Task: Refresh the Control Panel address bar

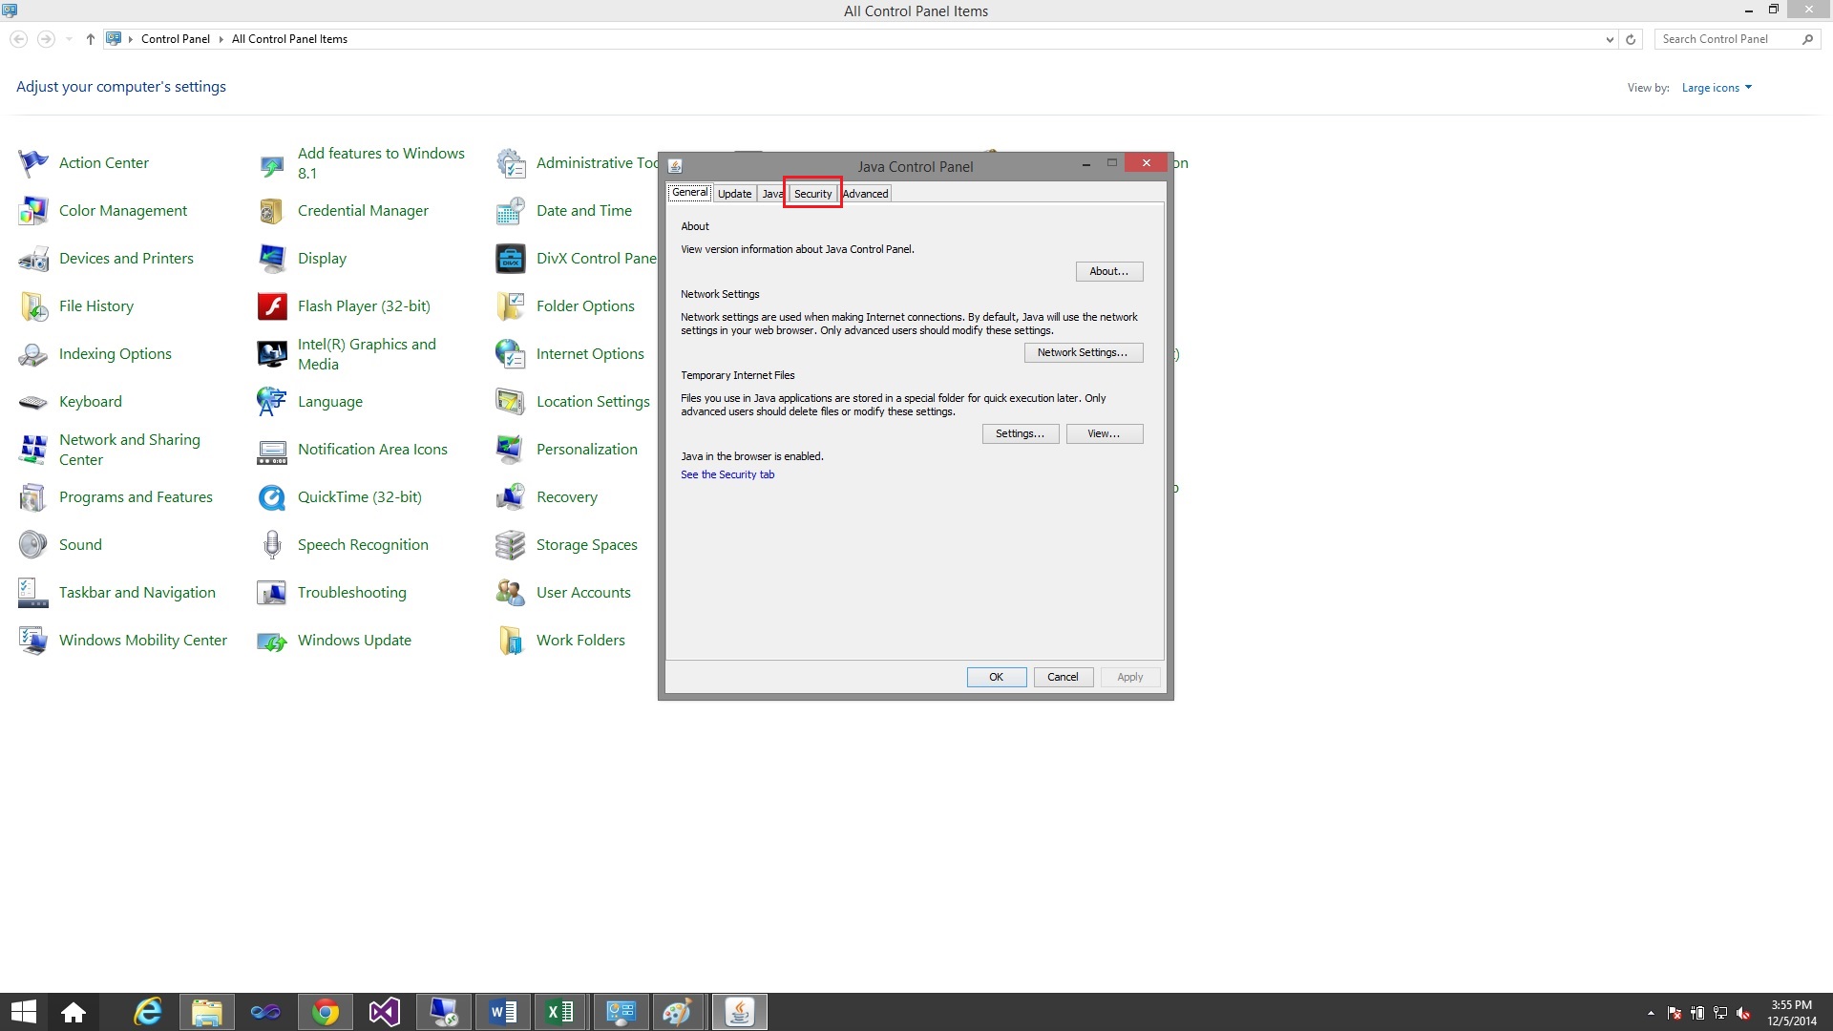Action: pyautogui.click(x=1632, y=40)
